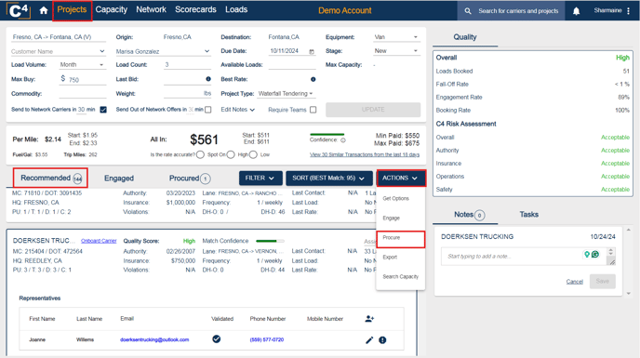
Task: Choose Procure from the Actions menu
Action: click(400, 237)
